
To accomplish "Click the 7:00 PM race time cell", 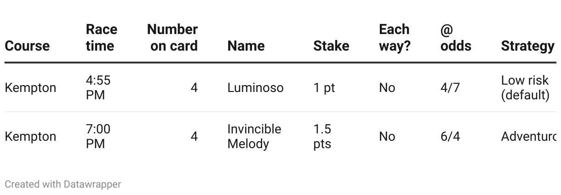I will (98, 137).
